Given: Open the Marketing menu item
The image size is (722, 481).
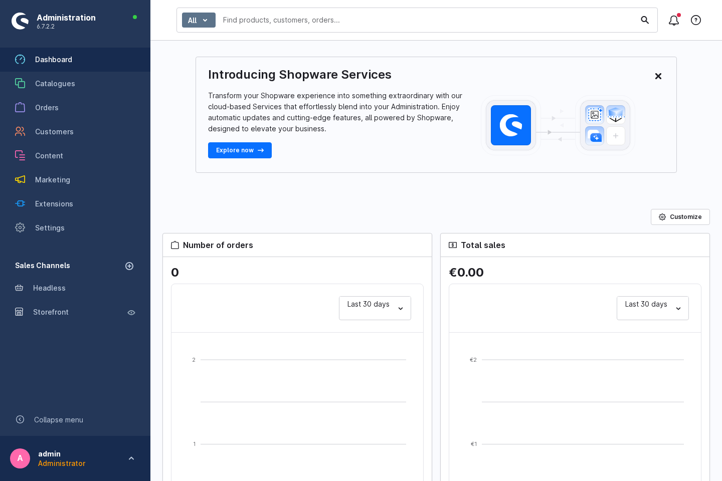Looking at the screenshot, I should [x=75, y=180].
